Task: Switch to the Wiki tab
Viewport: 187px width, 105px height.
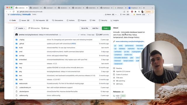Action: tap(93, 20)
